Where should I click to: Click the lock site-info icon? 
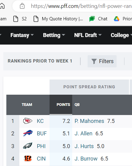tap(22, 6)
